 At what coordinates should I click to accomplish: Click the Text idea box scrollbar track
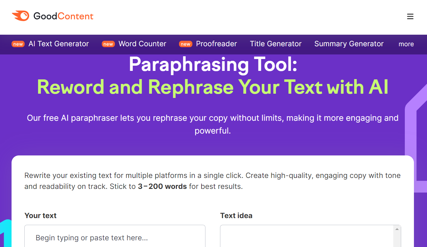coord(397,240)
